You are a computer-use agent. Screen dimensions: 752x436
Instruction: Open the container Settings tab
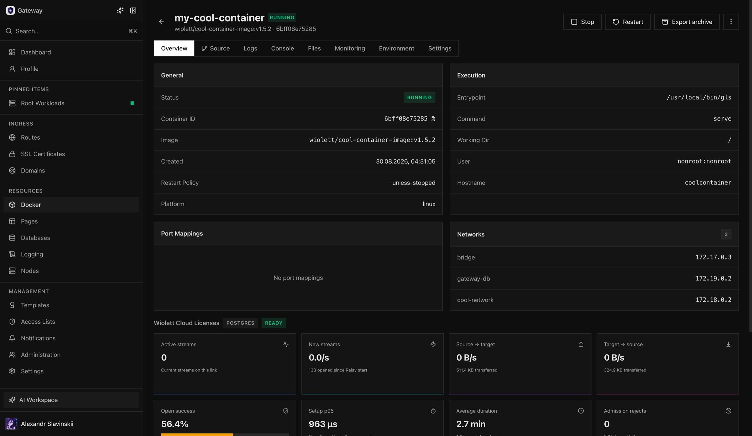tap(440, 48)
